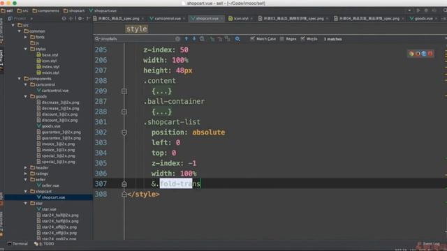
Task: Open in Safari browser preview icon
Action: (424, 54)
